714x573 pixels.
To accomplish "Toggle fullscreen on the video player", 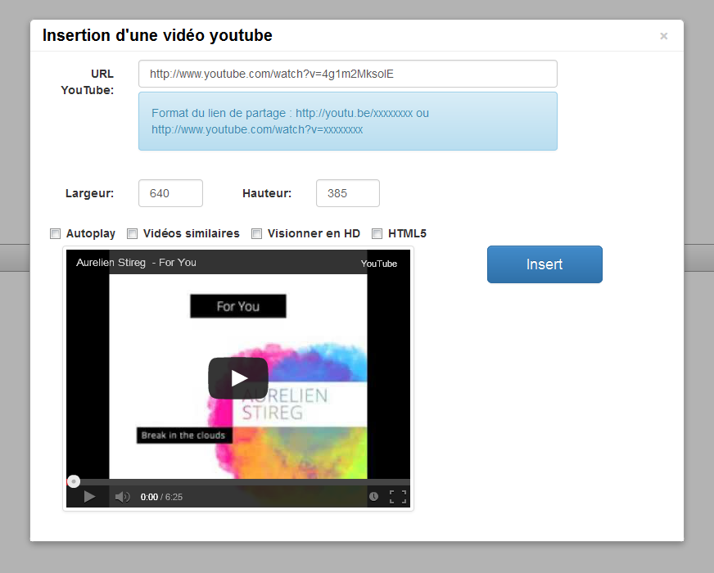I will click(398, 497).
